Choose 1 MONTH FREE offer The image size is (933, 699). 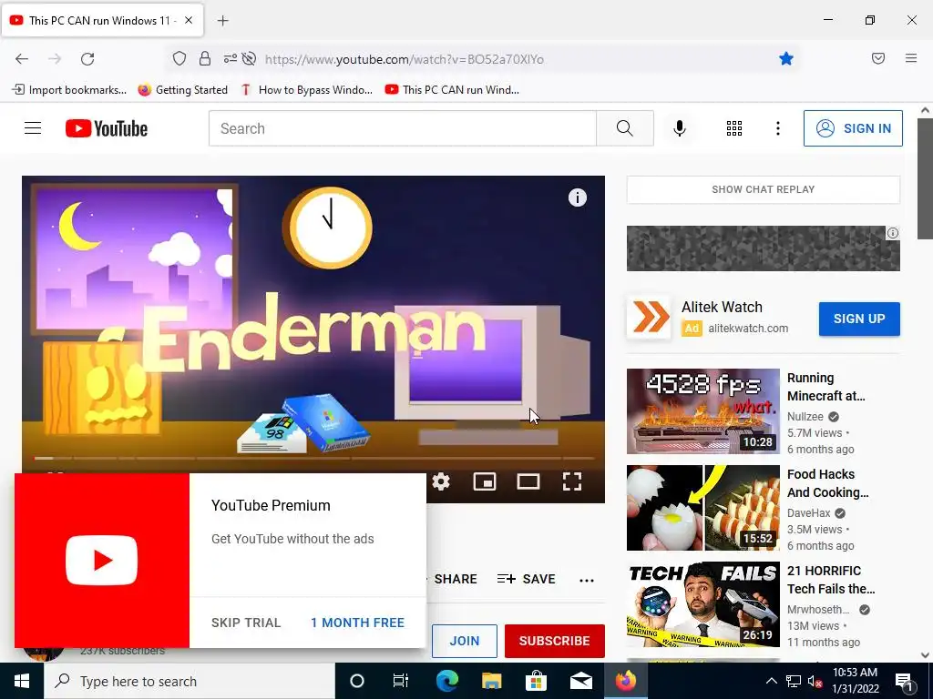point(357,623)
